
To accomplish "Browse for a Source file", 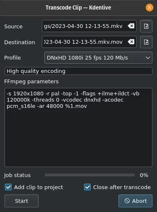I will [x=146, y=26].
